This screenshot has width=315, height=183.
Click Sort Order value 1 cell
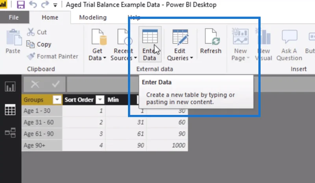[x=84, y=111]
